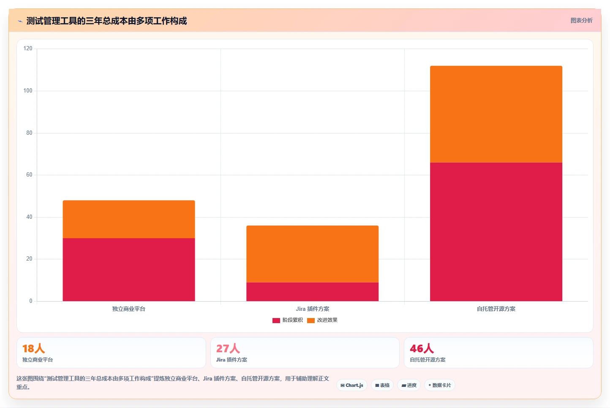The width and height of the screenshot is (610, 408).
Task: Click the y-axis value 80
Action: (29, 133)
